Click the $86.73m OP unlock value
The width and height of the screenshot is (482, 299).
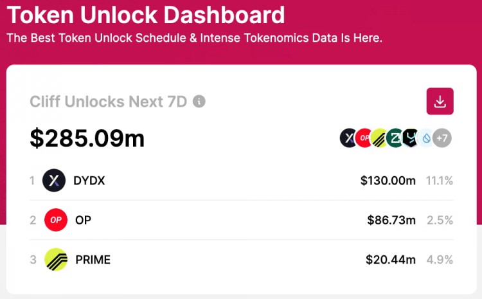pos(391,221)
